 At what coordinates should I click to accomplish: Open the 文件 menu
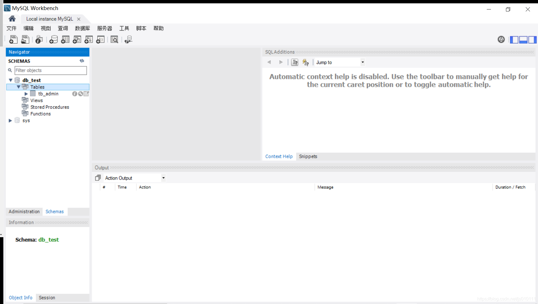coord(11,28)
